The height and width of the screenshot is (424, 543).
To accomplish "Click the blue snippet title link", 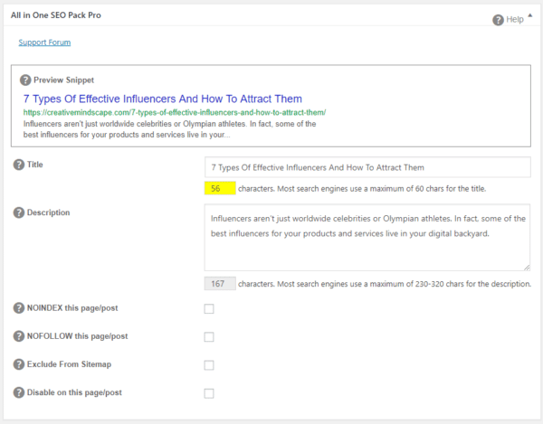I will coord(162,99).
